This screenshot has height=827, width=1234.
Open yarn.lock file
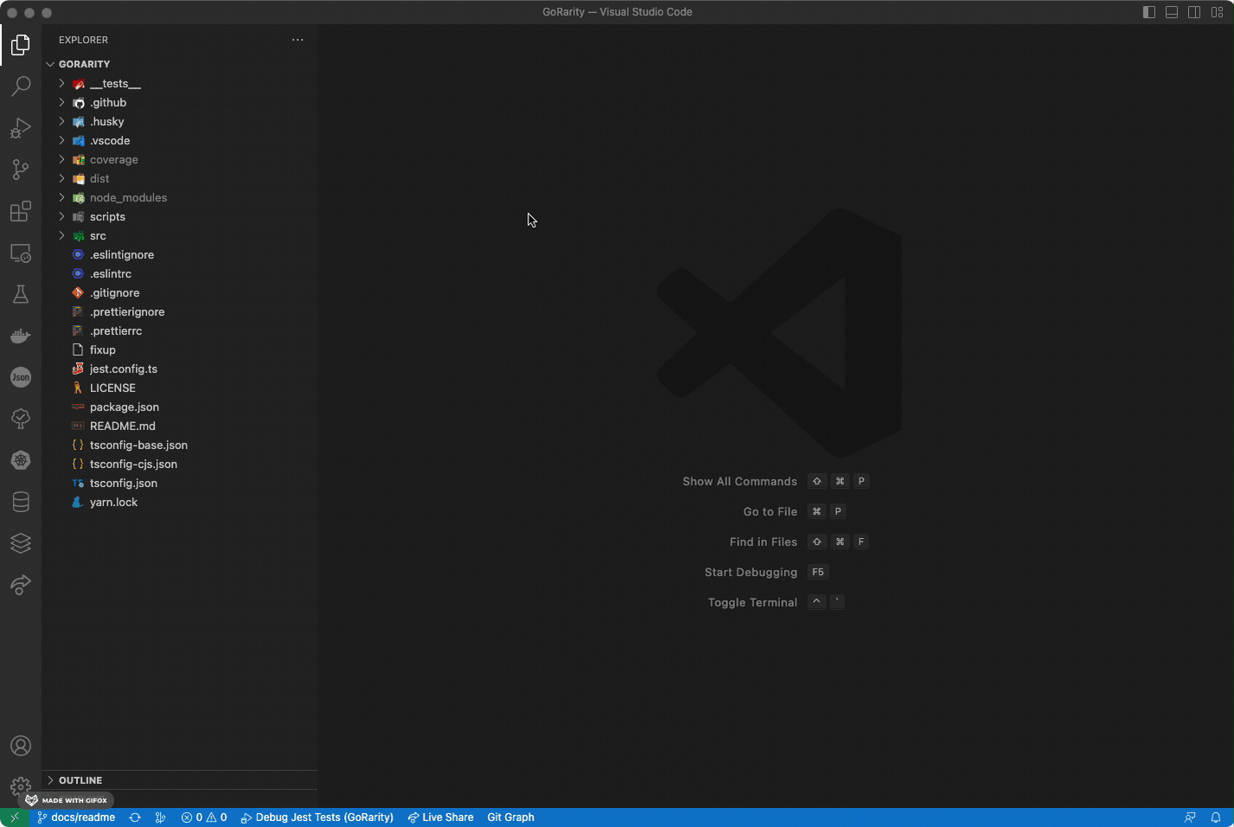click(179, 503)
